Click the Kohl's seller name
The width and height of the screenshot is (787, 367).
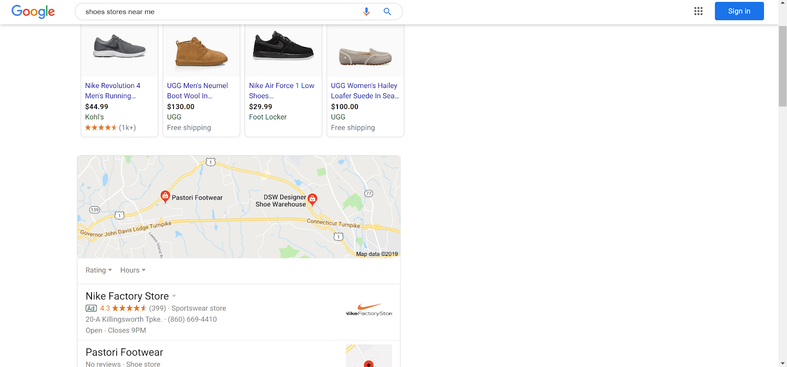[x=94, y=117]
